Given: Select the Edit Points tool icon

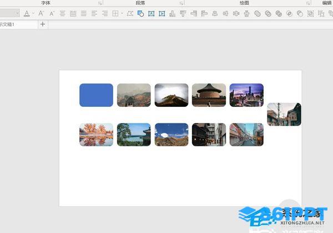Looking at the screenshot, I should click(x=130, y=13).
